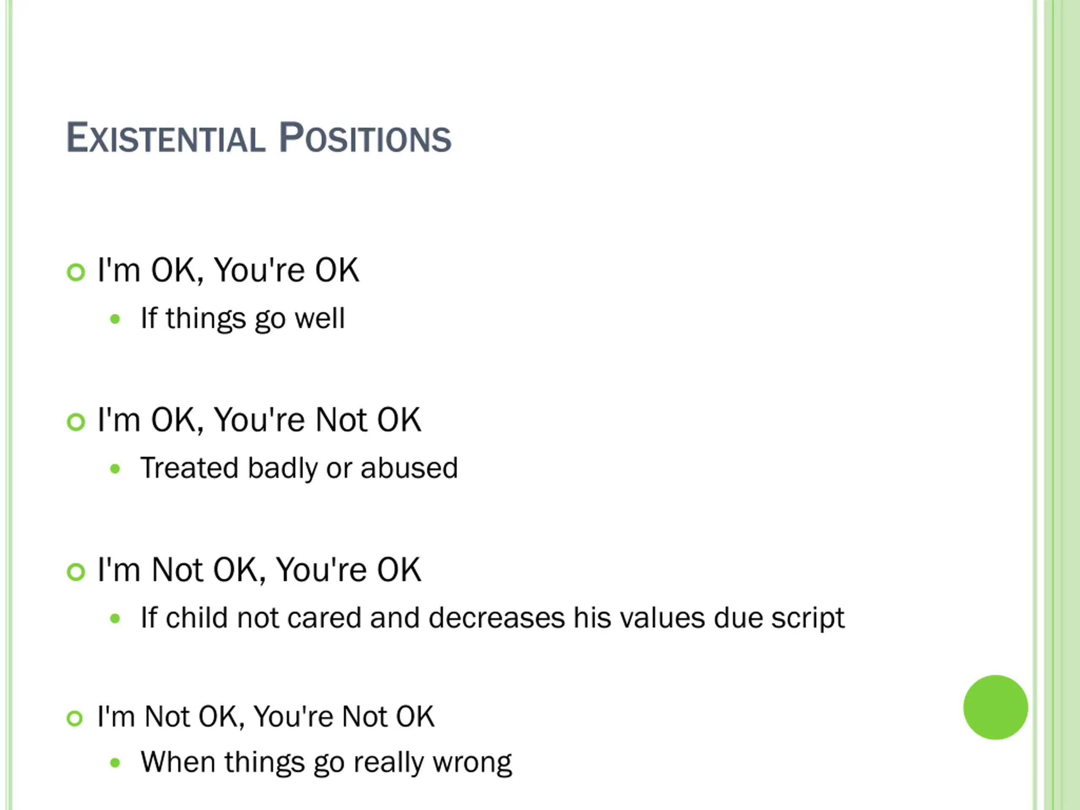Screen dimensions: 1080x810
Task: Select the "I'm OK, You're Not OK" heading
Action: [259, 420]
